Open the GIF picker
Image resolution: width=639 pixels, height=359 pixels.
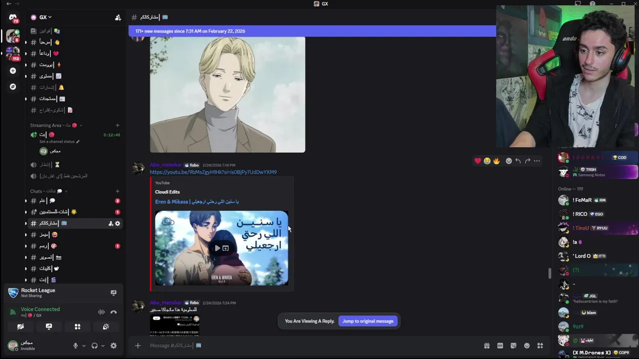500,346
